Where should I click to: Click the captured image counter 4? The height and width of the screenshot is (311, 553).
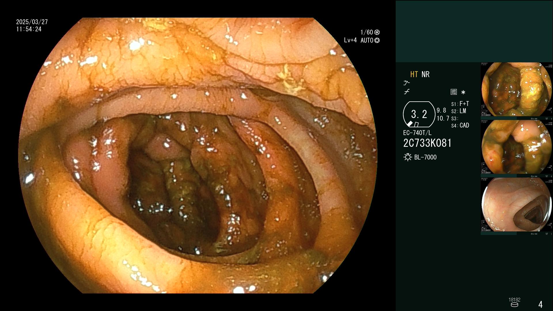tap(540, 304)
